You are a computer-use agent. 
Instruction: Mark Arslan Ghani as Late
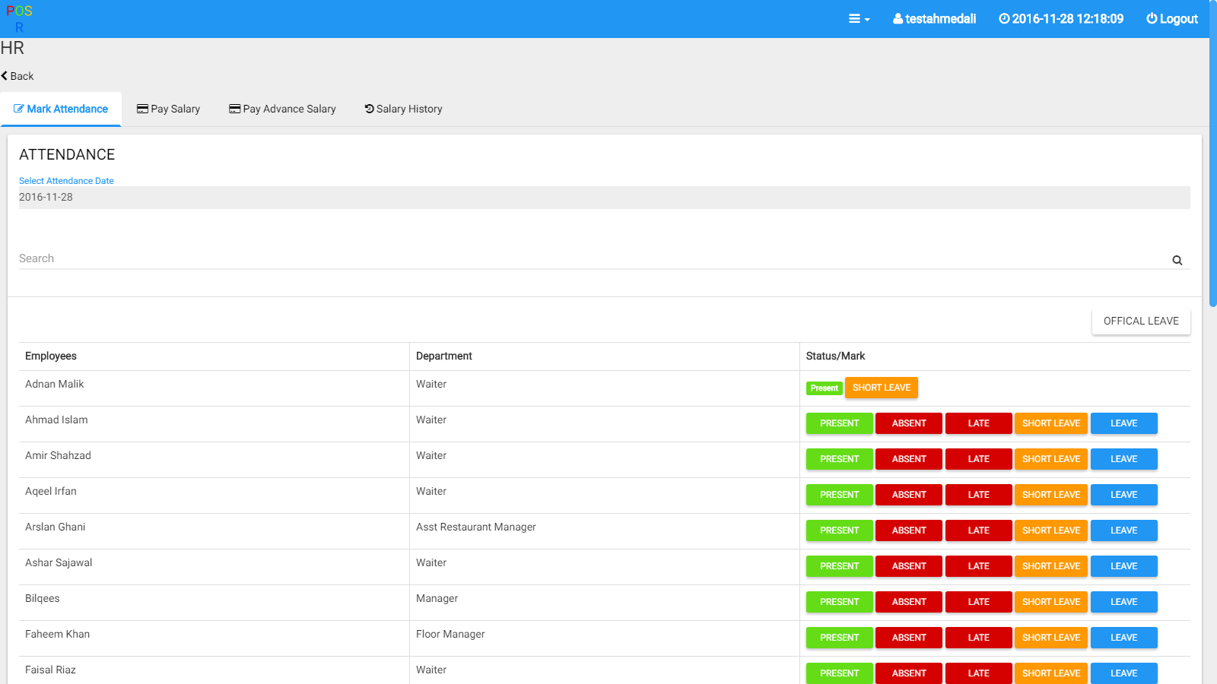978,530
